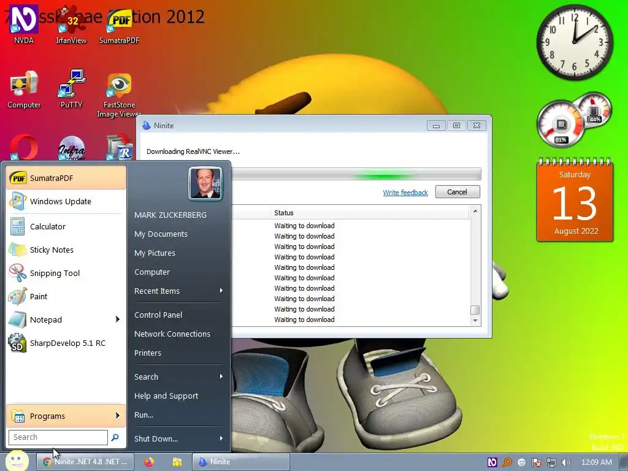Image resolution: width=628 pixels, height=471 pixels.
Task: Open Printers
Action: click(x=148, y=353)
